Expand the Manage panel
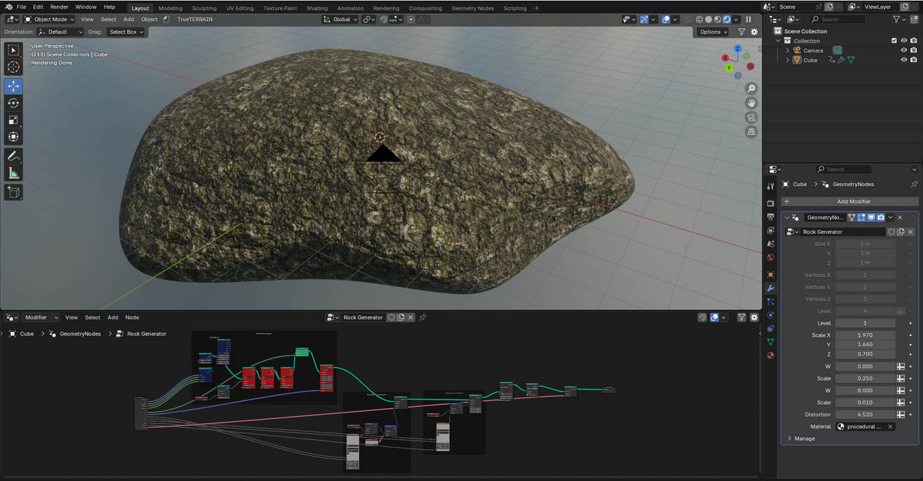The width and height of the screenshot is (923, 481). pos(804,438)
